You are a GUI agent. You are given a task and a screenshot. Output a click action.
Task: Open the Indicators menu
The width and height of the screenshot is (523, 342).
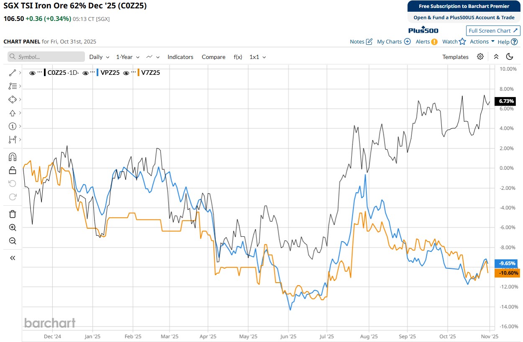pos(180,57)
